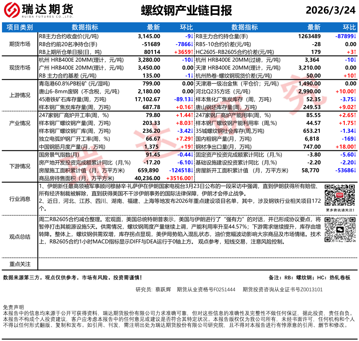Click the 观点总结 section label

(20, 237)
